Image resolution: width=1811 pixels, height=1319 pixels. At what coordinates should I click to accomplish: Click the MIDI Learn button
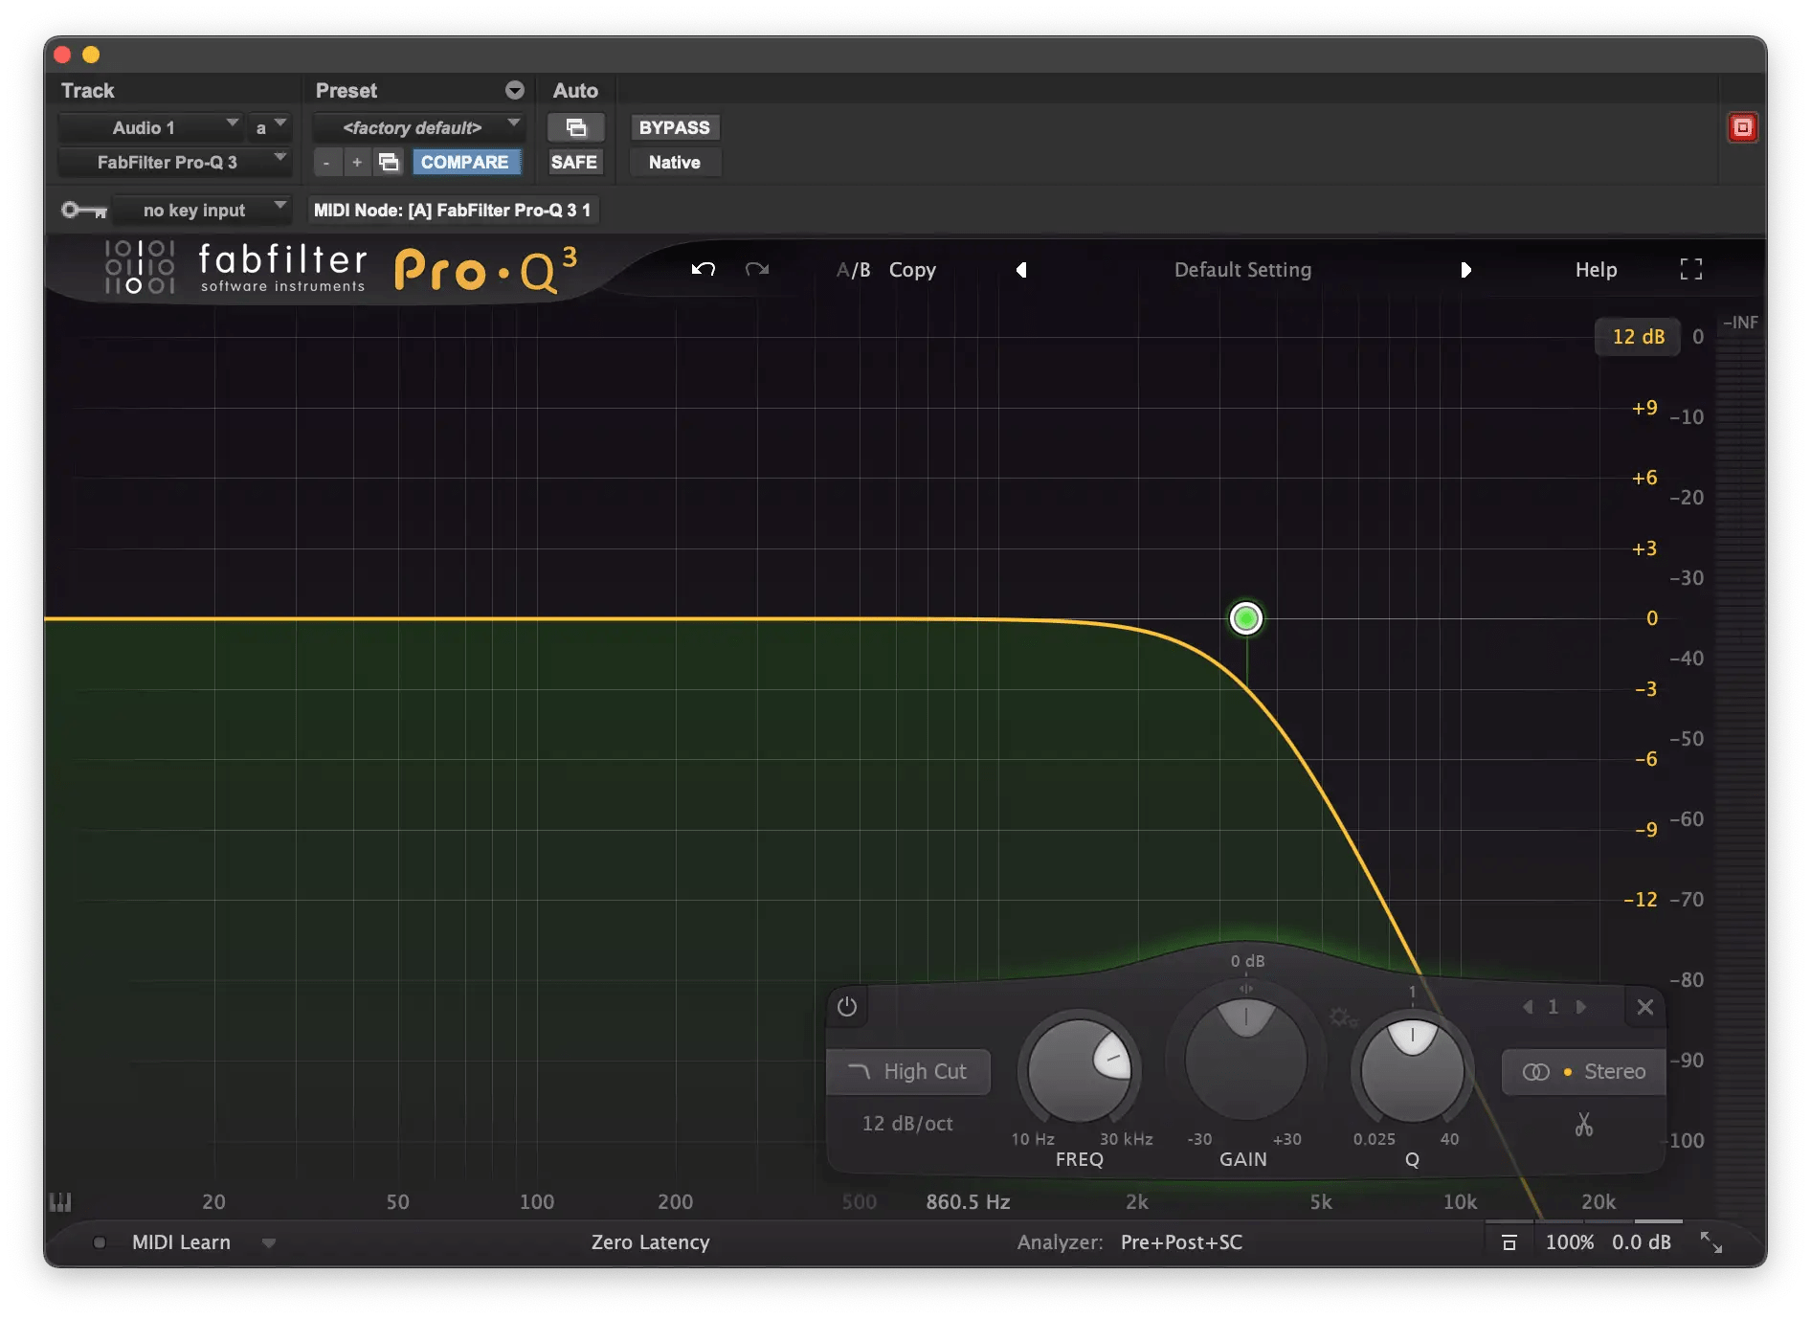point(181,1242)
